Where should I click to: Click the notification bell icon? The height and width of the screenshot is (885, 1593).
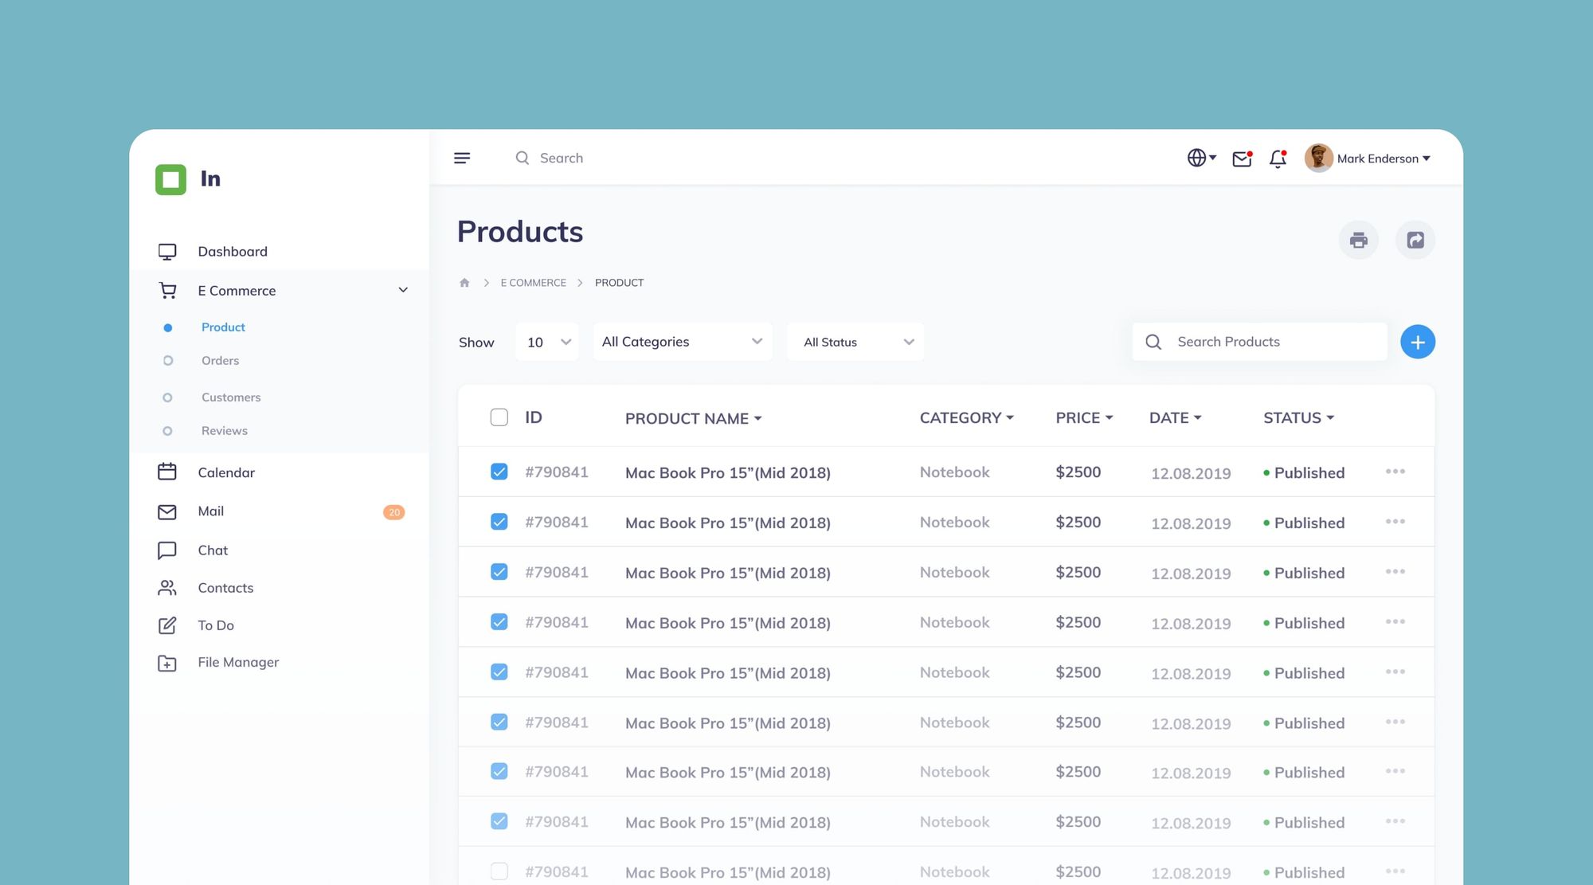[x=1278, y=159]
